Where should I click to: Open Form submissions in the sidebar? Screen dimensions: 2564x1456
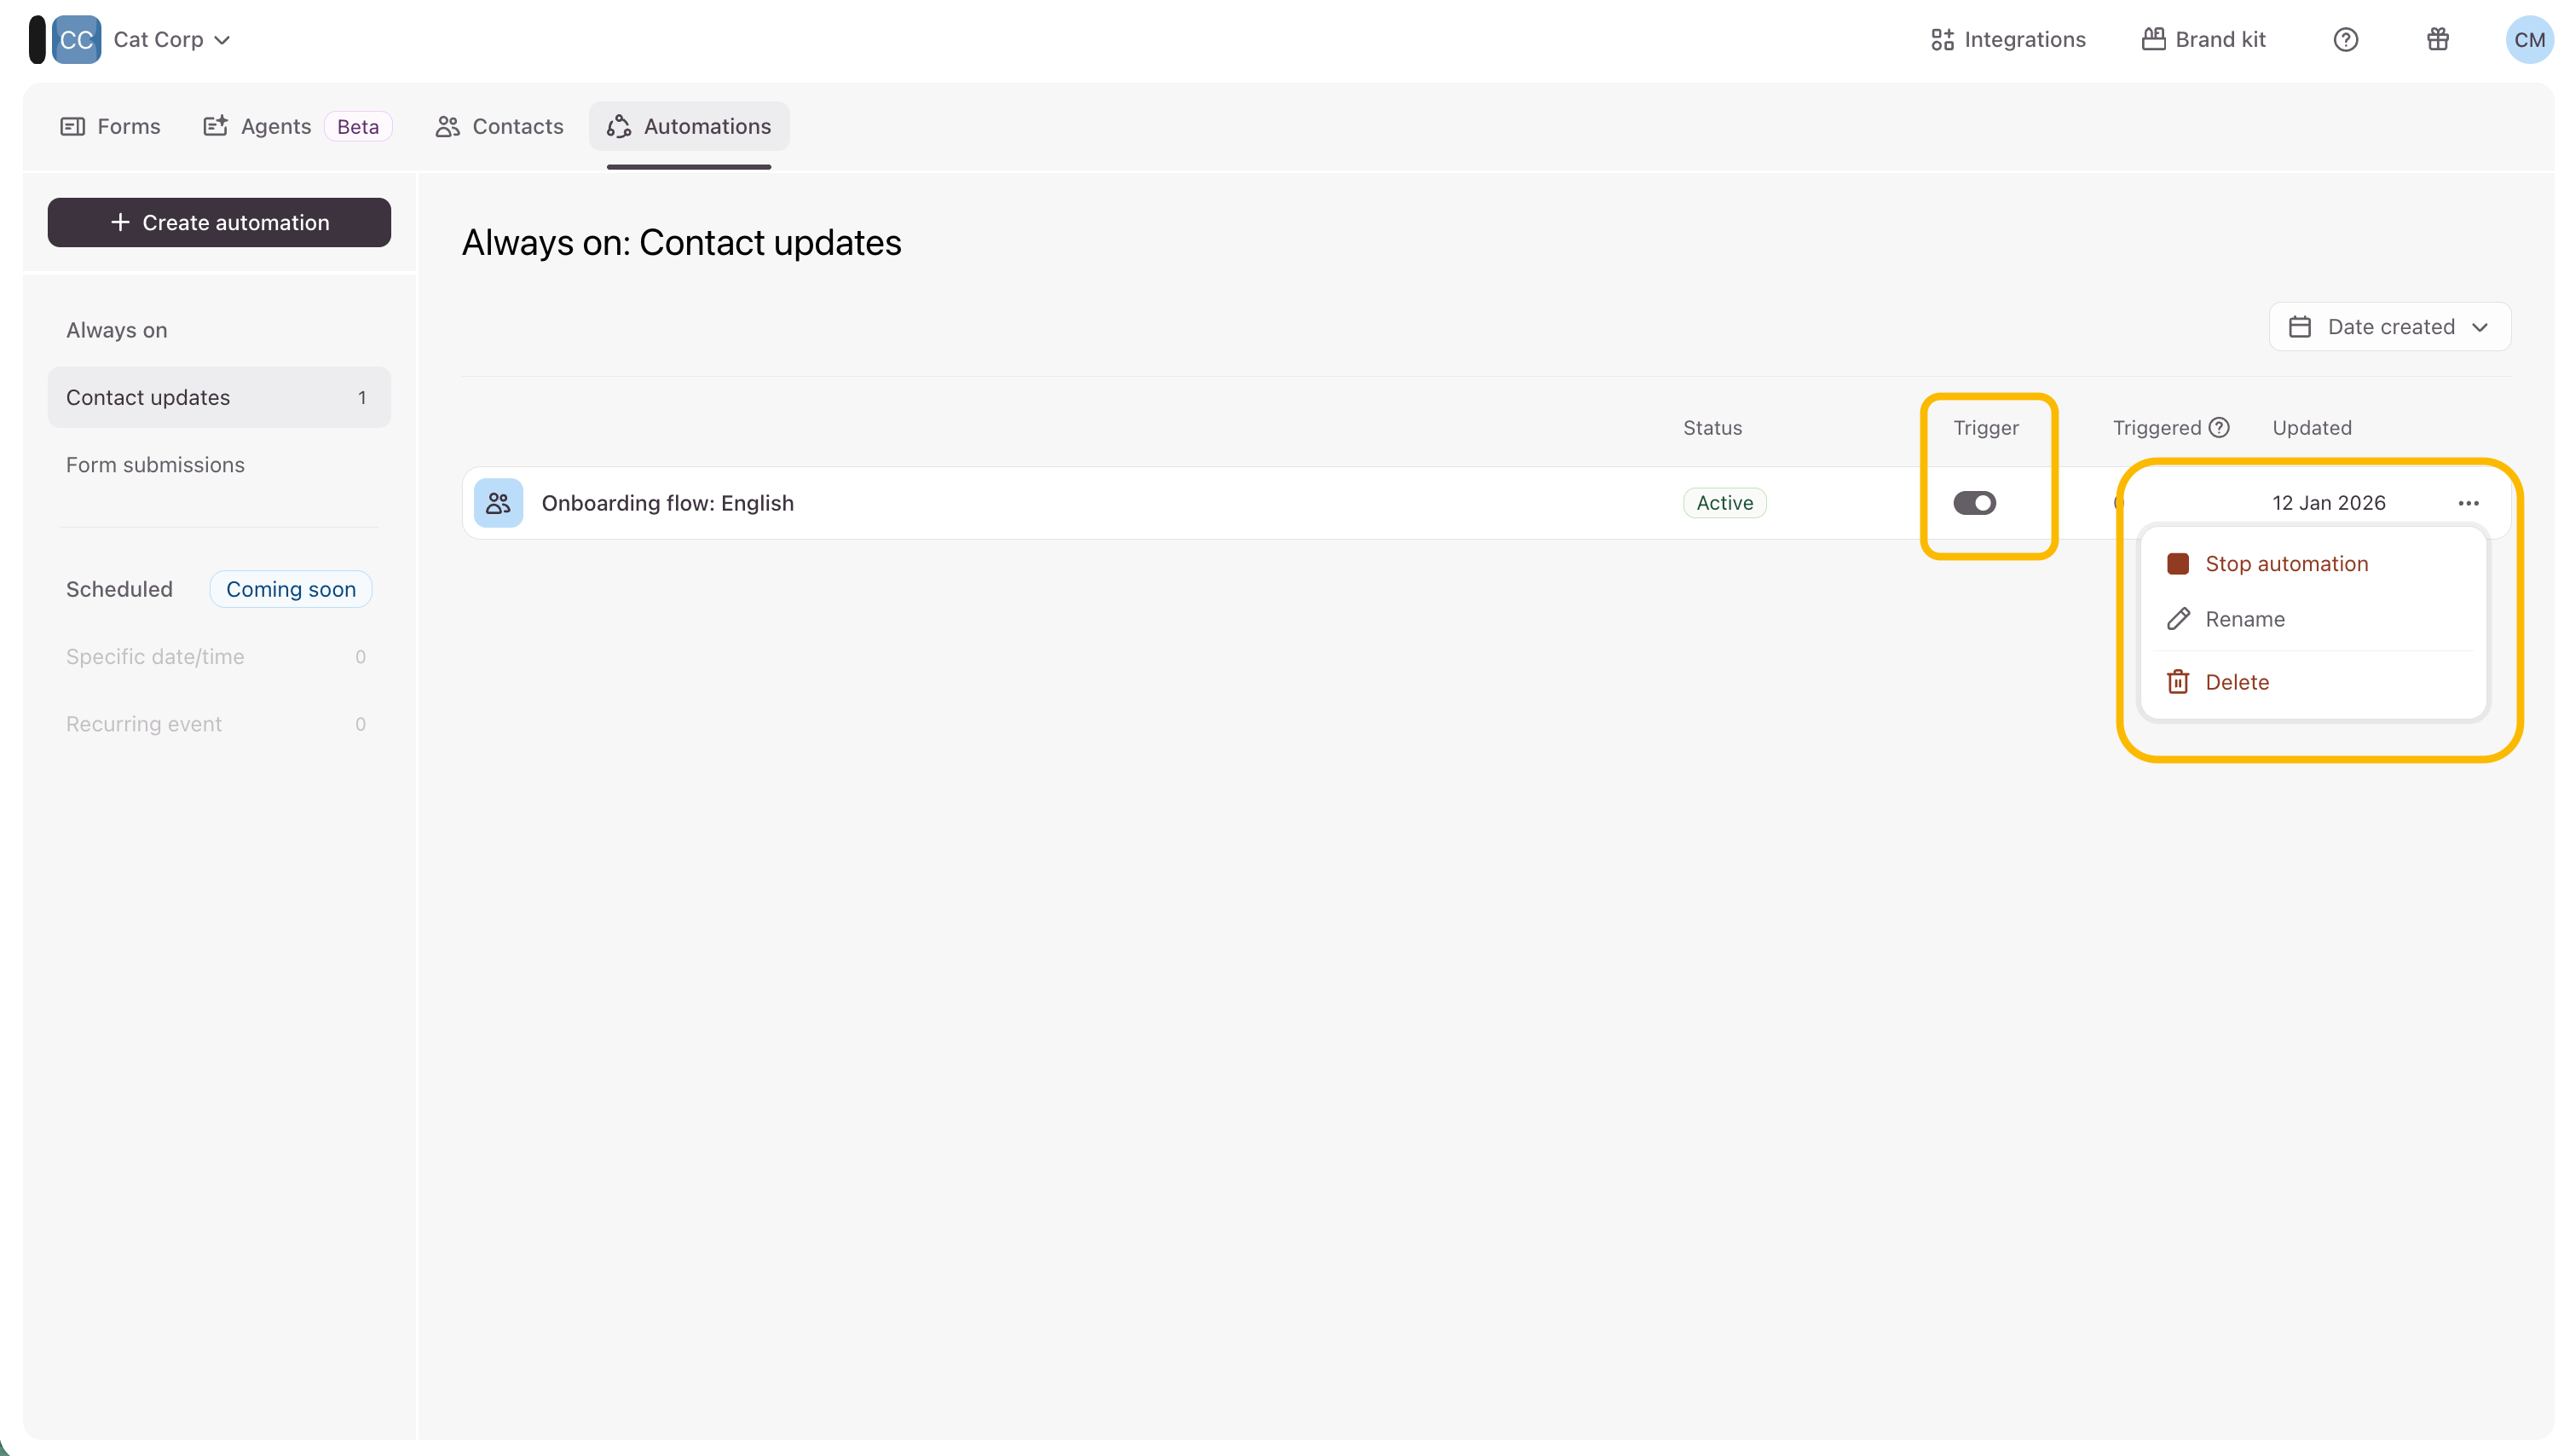[155, 465]
